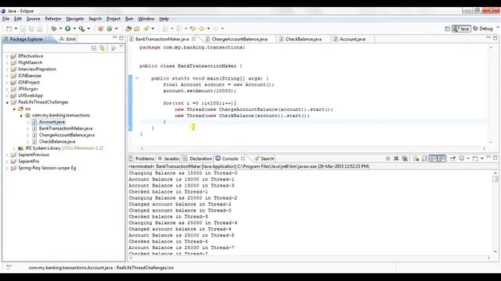This screenshot has height=281, width=501.
Task: Click the account.setAmount(10000) code line
Action: [x=200, y=91]
